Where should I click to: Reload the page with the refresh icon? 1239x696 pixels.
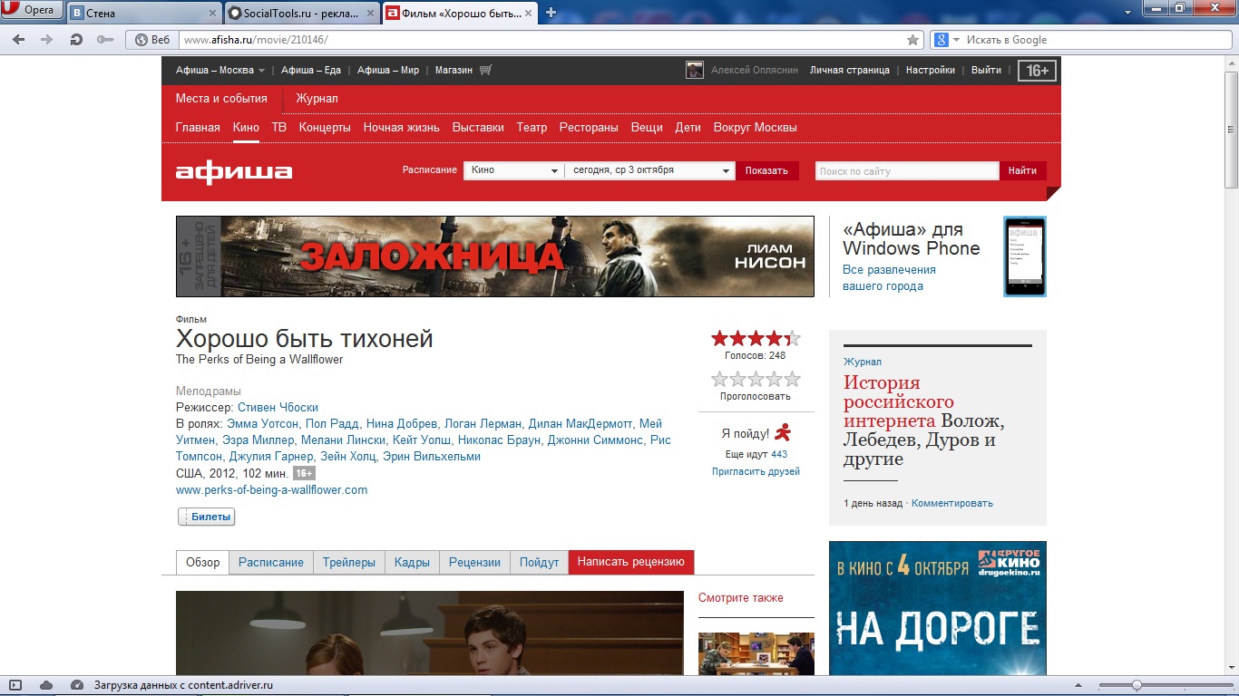76,40
